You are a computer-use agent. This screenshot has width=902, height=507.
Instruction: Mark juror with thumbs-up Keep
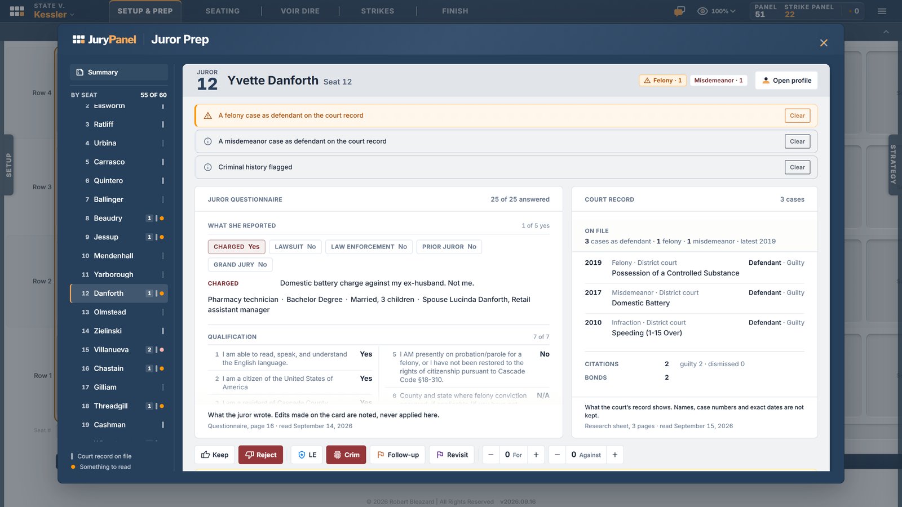[215, 455]
